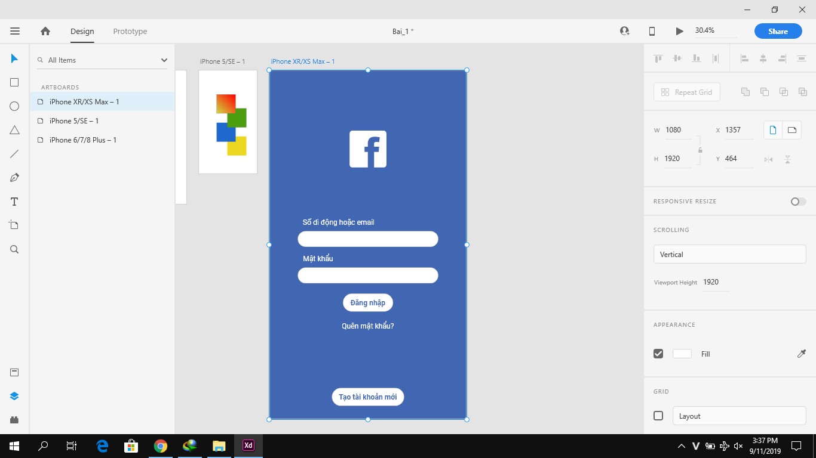
Task: Select the Zoom magnifier tool
Action: (x=14, y=249)
